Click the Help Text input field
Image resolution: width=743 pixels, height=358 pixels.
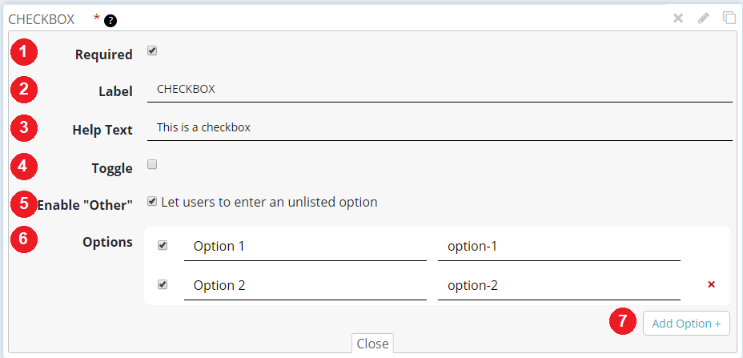coord(440,127)
